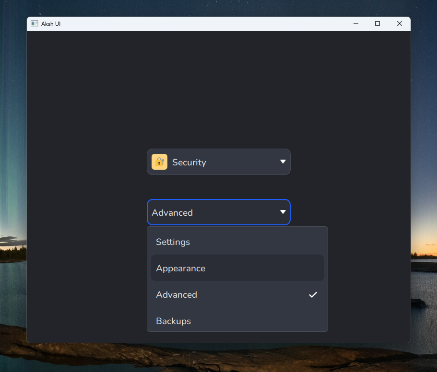Close the Aksh UI window
The image size is (437, 372).
click(x=400, y=23)
